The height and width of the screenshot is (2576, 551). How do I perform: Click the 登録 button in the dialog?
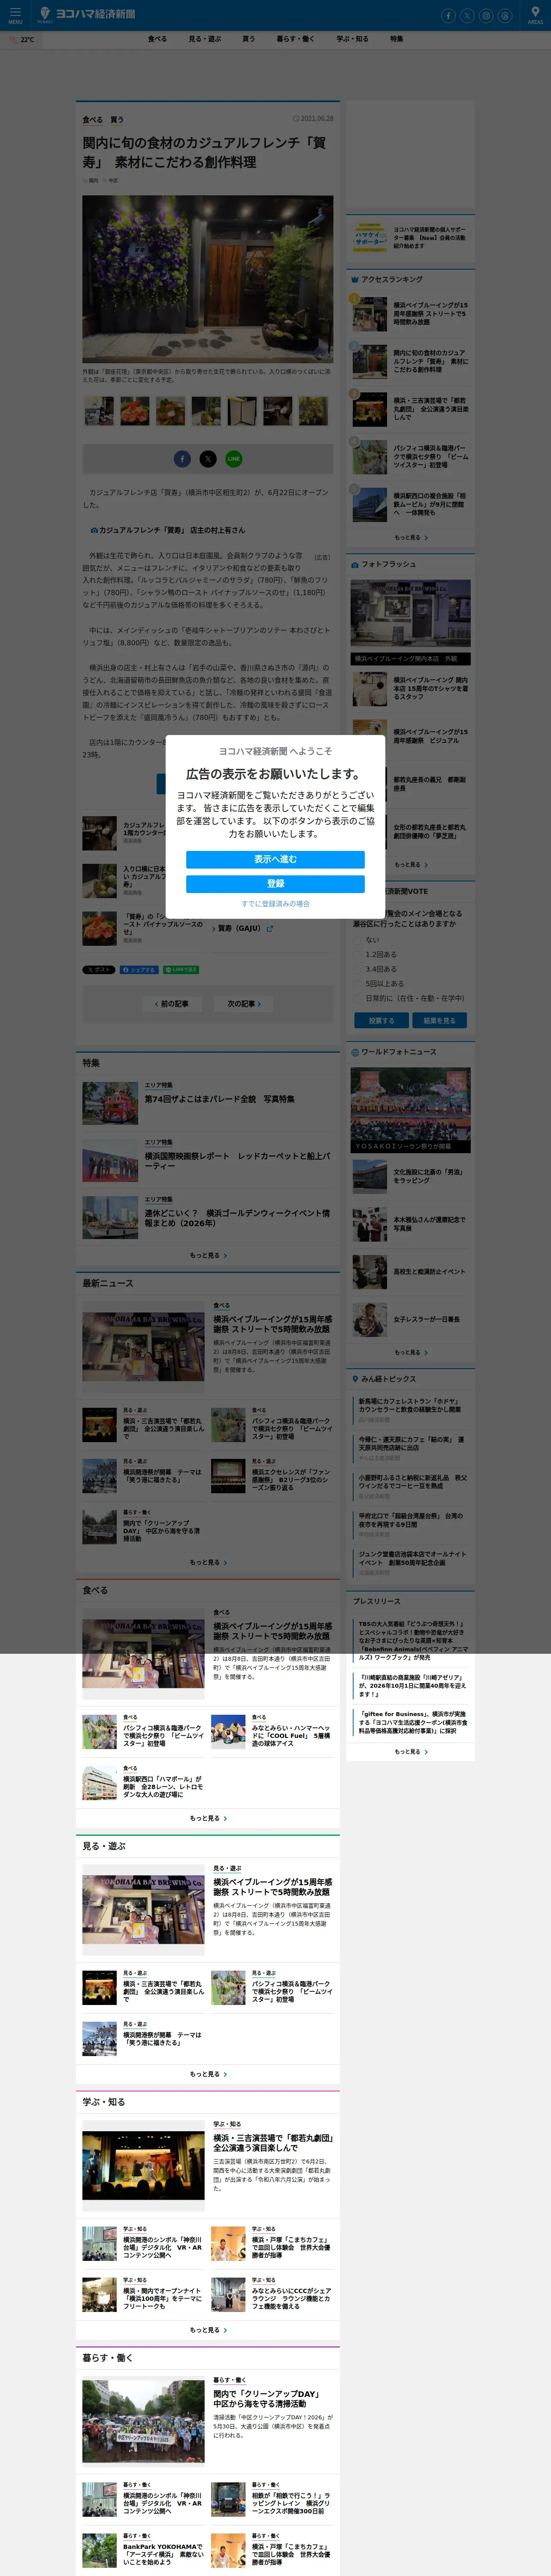click(275, 884)
